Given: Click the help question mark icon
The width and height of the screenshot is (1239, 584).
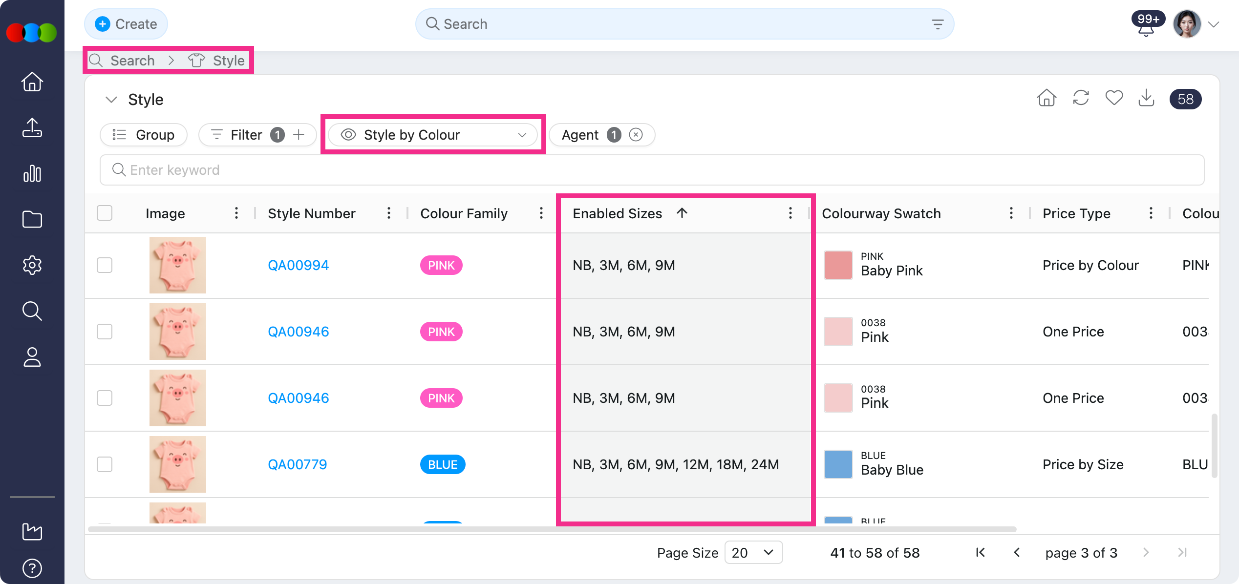Looking at the screenshot, I should tap(32, 568).
